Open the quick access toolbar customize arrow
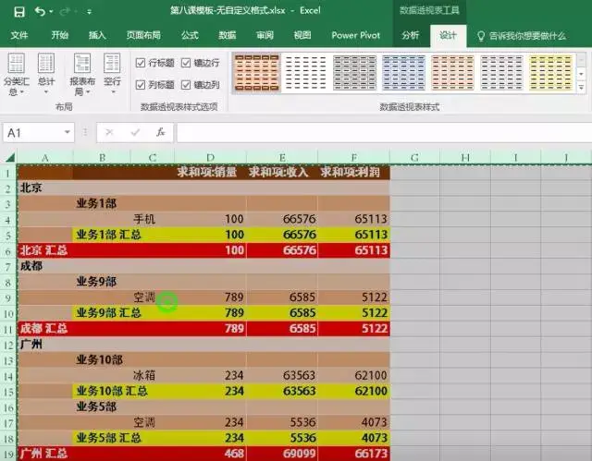 [x=89, y=12]
